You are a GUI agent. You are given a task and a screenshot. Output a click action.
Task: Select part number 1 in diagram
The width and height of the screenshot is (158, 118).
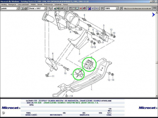pyautogui.click(x=91, y=89)
